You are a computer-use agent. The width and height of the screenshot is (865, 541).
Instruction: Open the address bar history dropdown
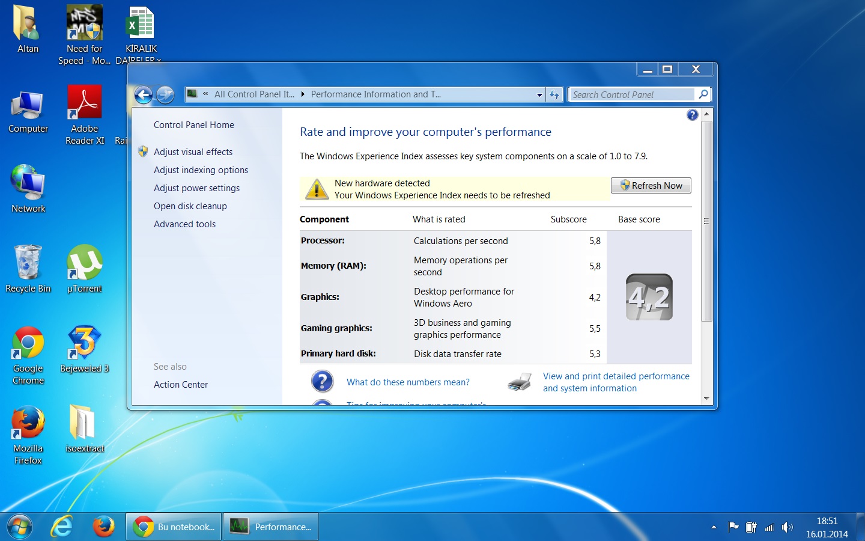(x=539, y=95)
